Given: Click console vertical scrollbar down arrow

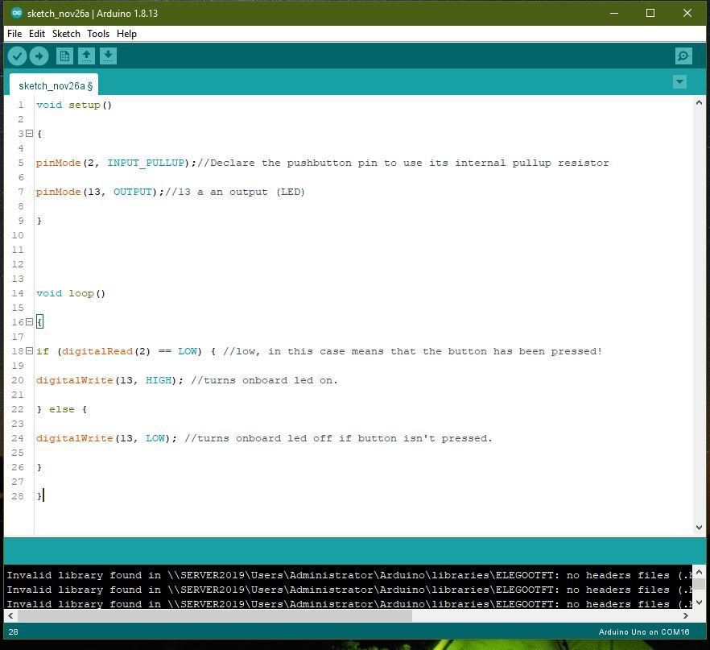Looking at the screenshot, I should 699,602.
